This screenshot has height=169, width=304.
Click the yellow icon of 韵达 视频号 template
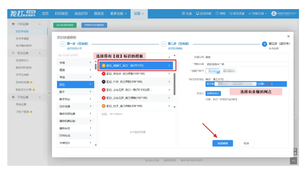click(x=103, y=65)
